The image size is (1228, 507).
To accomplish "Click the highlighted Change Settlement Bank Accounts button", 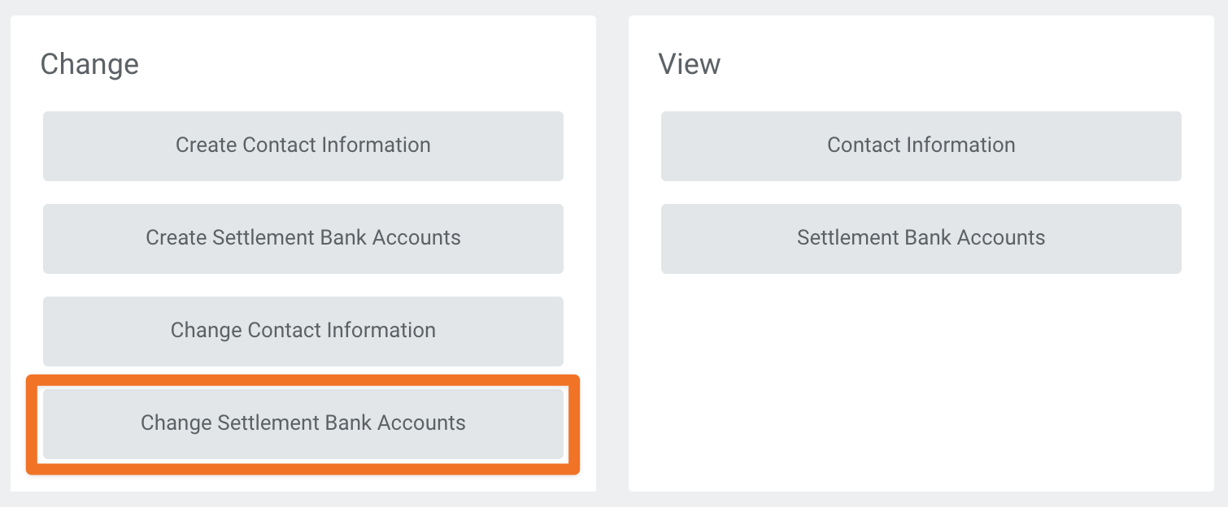I will pyautogui.click(x=303, y=423).
